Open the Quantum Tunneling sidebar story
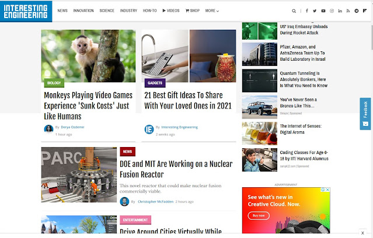373x238 pixels. [304, 79]
